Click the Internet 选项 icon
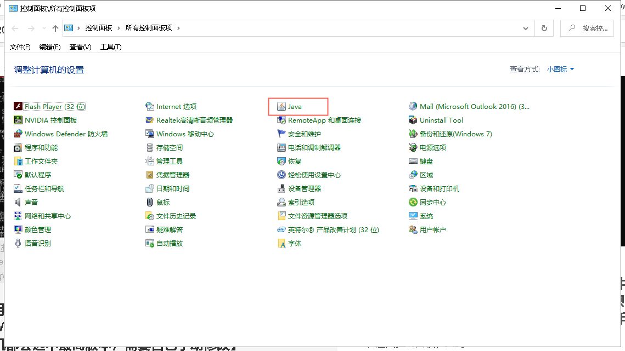The width and height of the screenshot is (625, 351). [149, 106]
